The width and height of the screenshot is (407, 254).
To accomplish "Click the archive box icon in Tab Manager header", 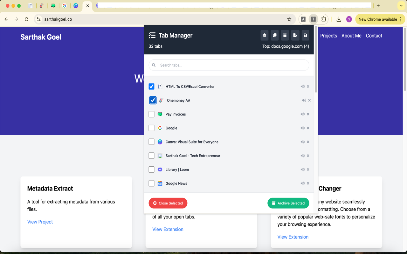I will point(285,35).
